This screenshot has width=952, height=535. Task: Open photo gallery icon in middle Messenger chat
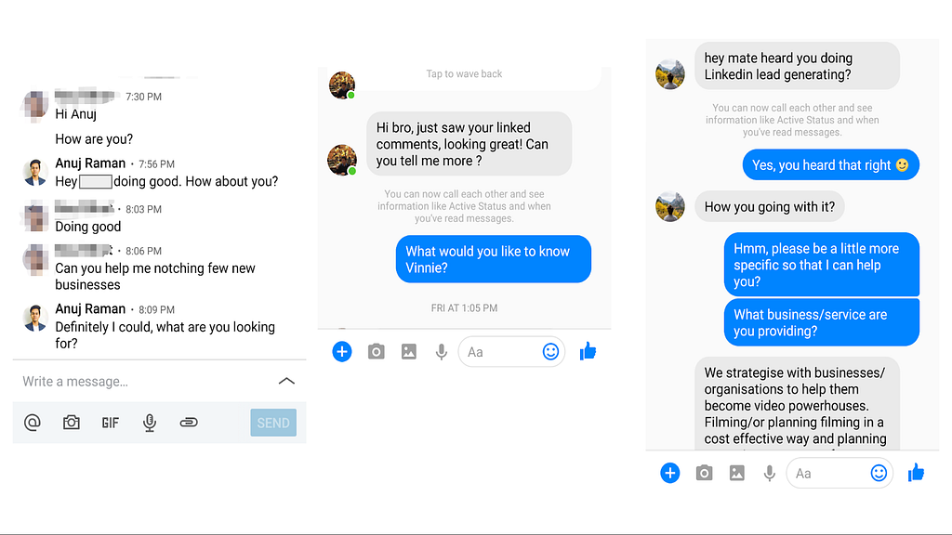click(409, 352)
